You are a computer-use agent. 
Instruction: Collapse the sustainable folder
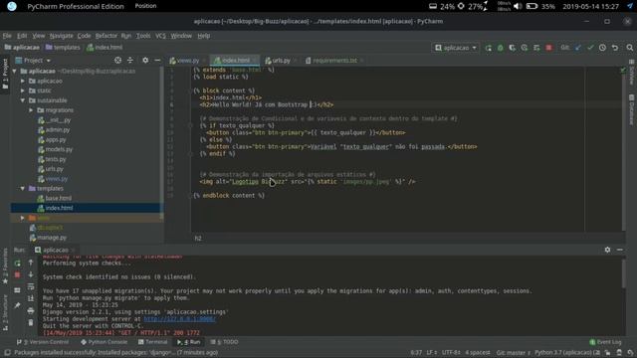23,100
